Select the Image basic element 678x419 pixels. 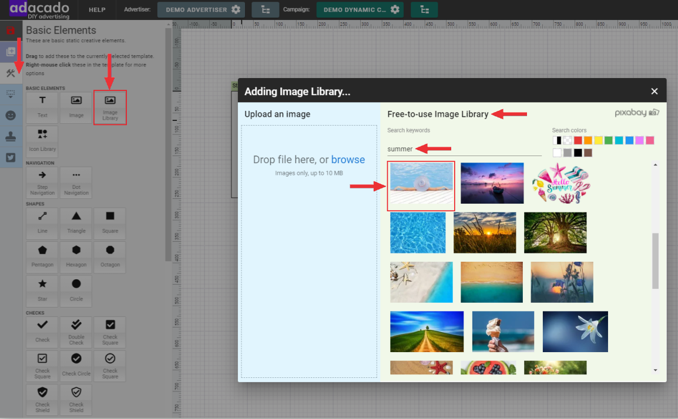pyautogui.click(x=76, y=107)
